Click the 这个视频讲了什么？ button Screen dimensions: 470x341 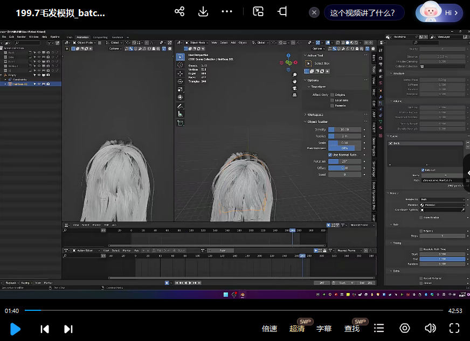pyautogui.click(x=363, y=13)
